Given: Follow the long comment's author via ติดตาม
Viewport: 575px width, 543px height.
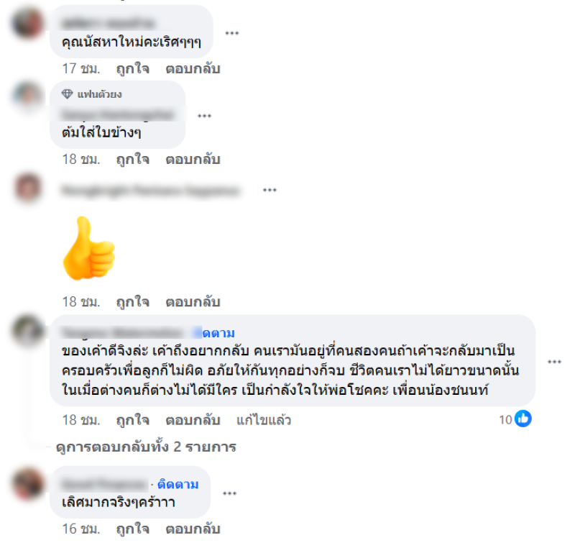Looking at the screenshot, I should click(218, 333).
